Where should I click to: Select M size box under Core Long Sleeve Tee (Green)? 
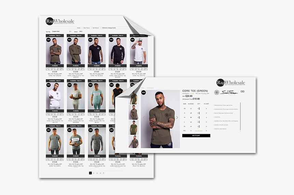74,69
